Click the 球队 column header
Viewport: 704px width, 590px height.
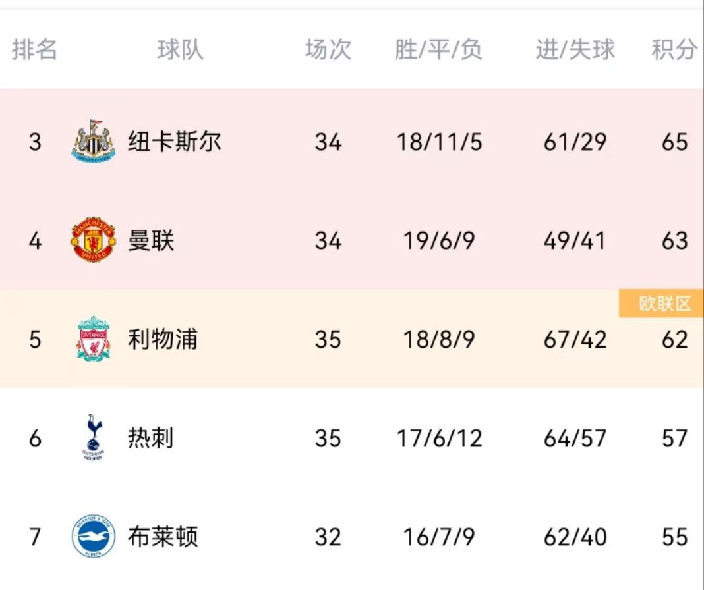(181, 49)
